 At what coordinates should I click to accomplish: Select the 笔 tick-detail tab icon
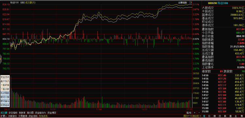pos(204,116)
